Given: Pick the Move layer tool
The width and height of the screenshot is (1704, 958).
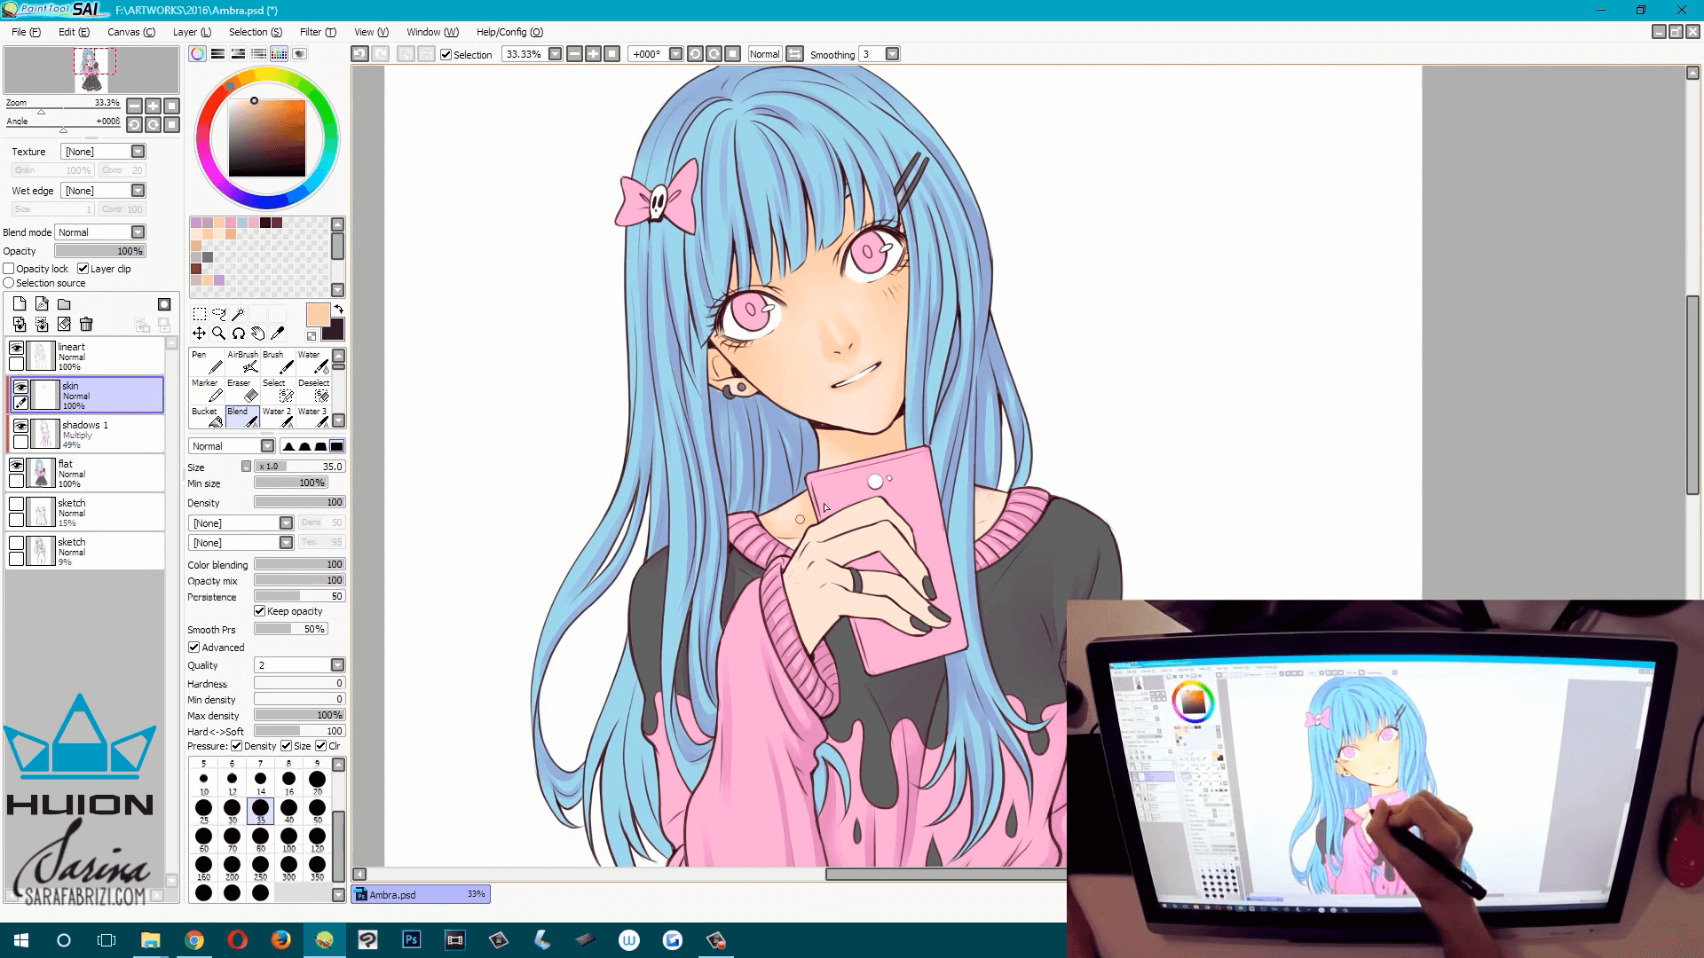Looking at the screenshot, I should tap(200, 334).
